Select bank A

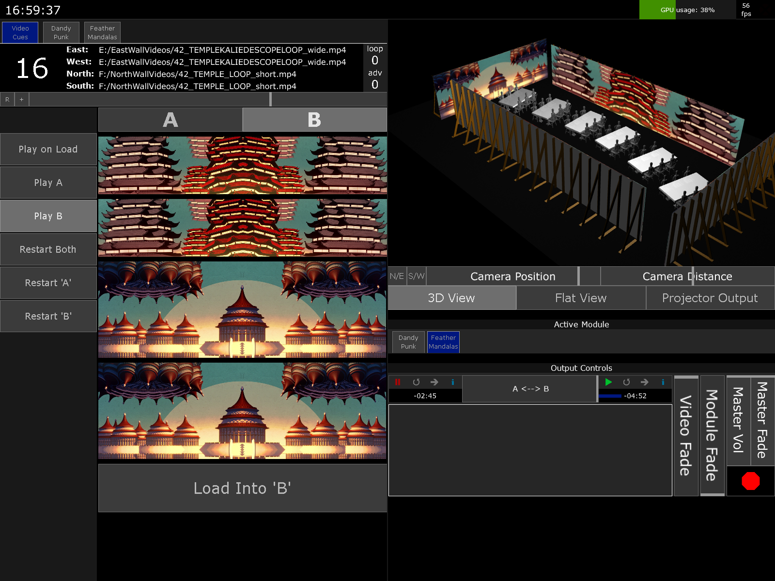pos(170,120)
